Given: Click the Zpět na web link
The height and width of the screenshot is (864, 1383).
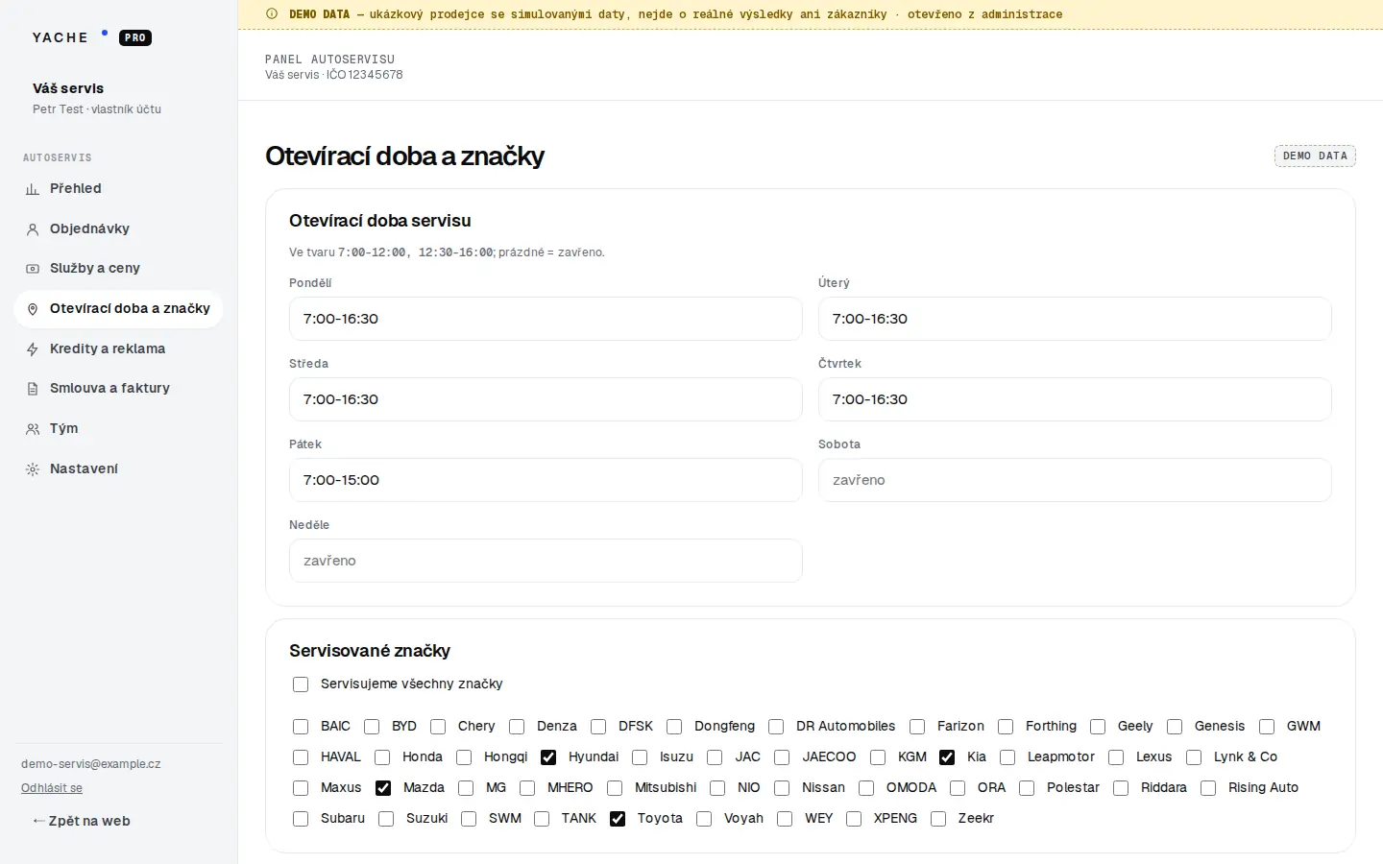Looking at the screenshot, I should [82, 821].
